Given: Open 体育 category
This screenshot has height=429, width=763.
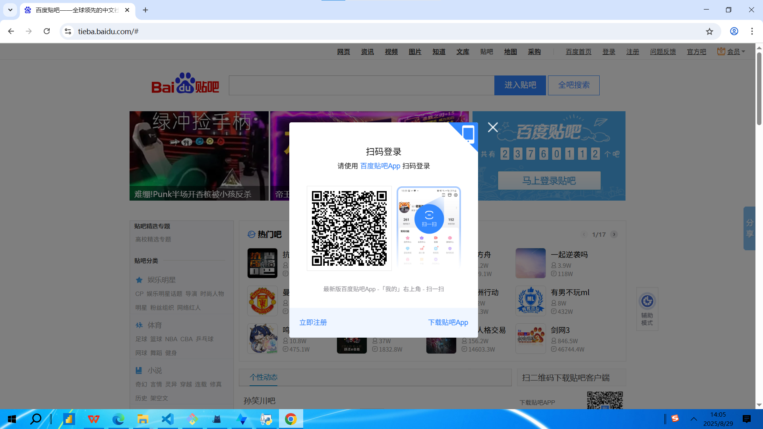Looking at the screenshot, I should tap(155, 325).
